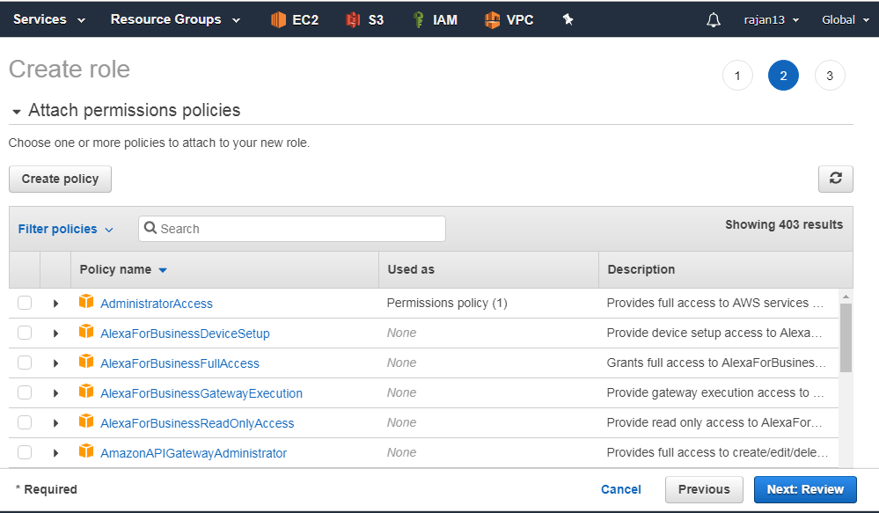Screen dimensions: 879x513
Task: Click the pin shortcuts icon
Action: (x=568, y=19)
